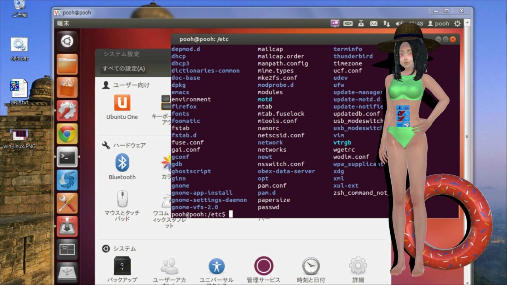Open the terminal launcher icon

tap(67, 157)
